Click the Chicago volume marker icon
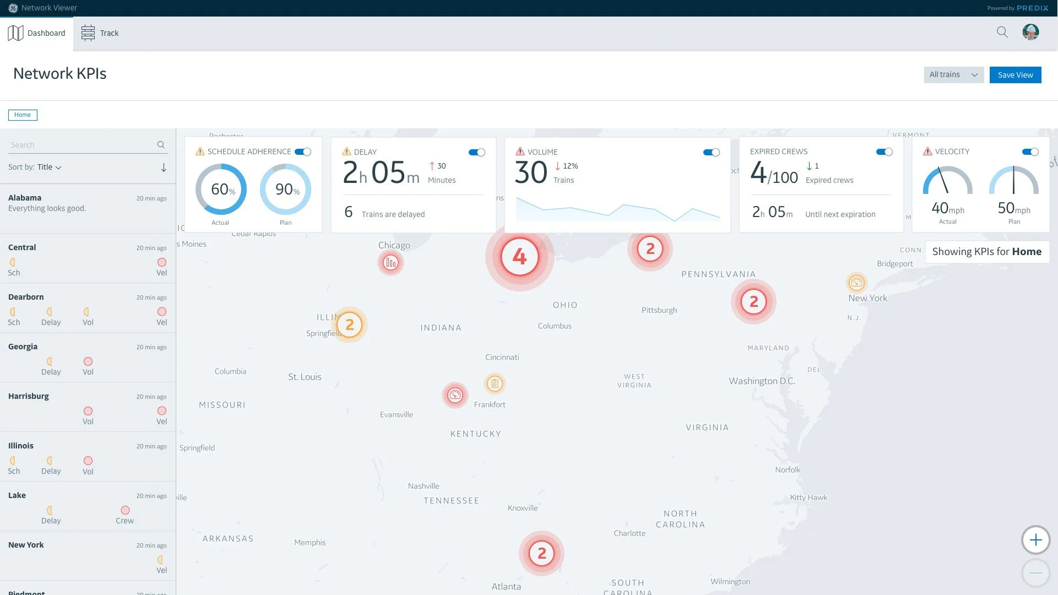 390,263
